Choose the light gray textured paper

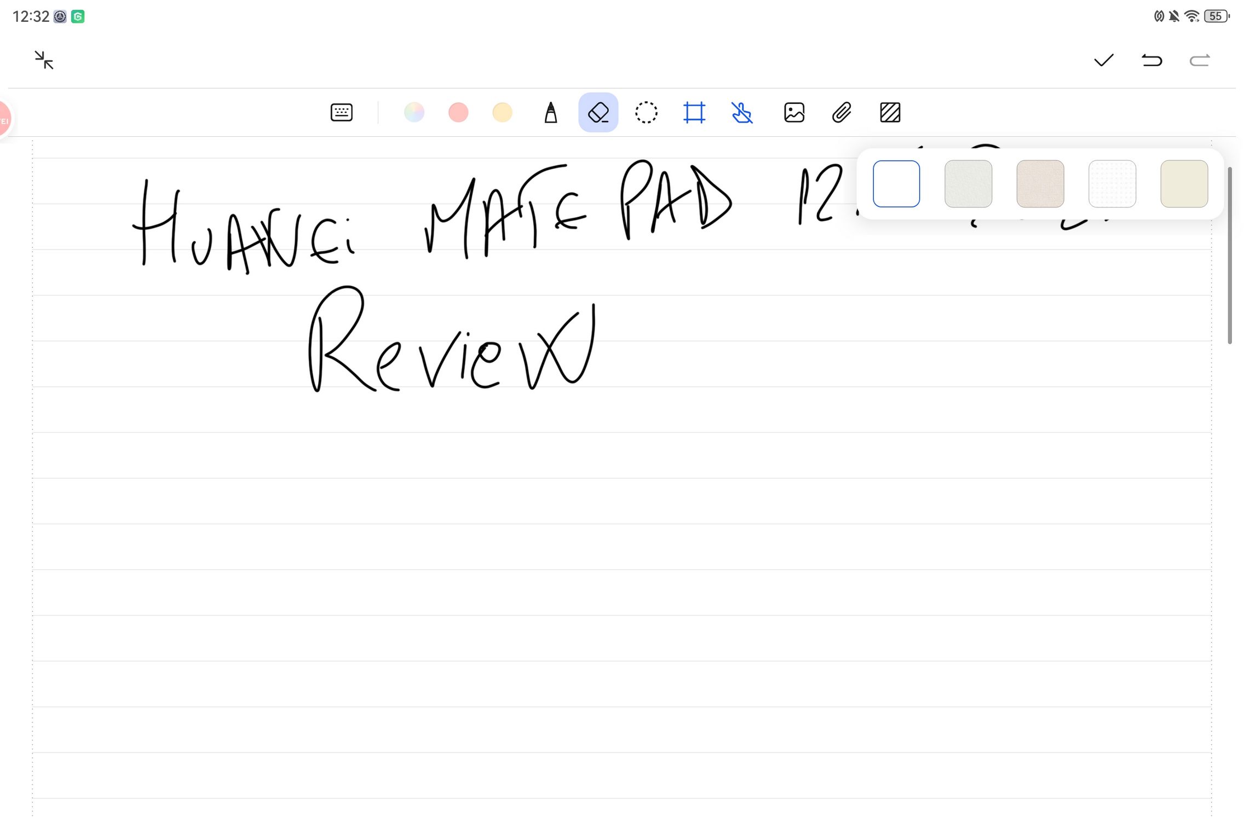coord(968,184)
